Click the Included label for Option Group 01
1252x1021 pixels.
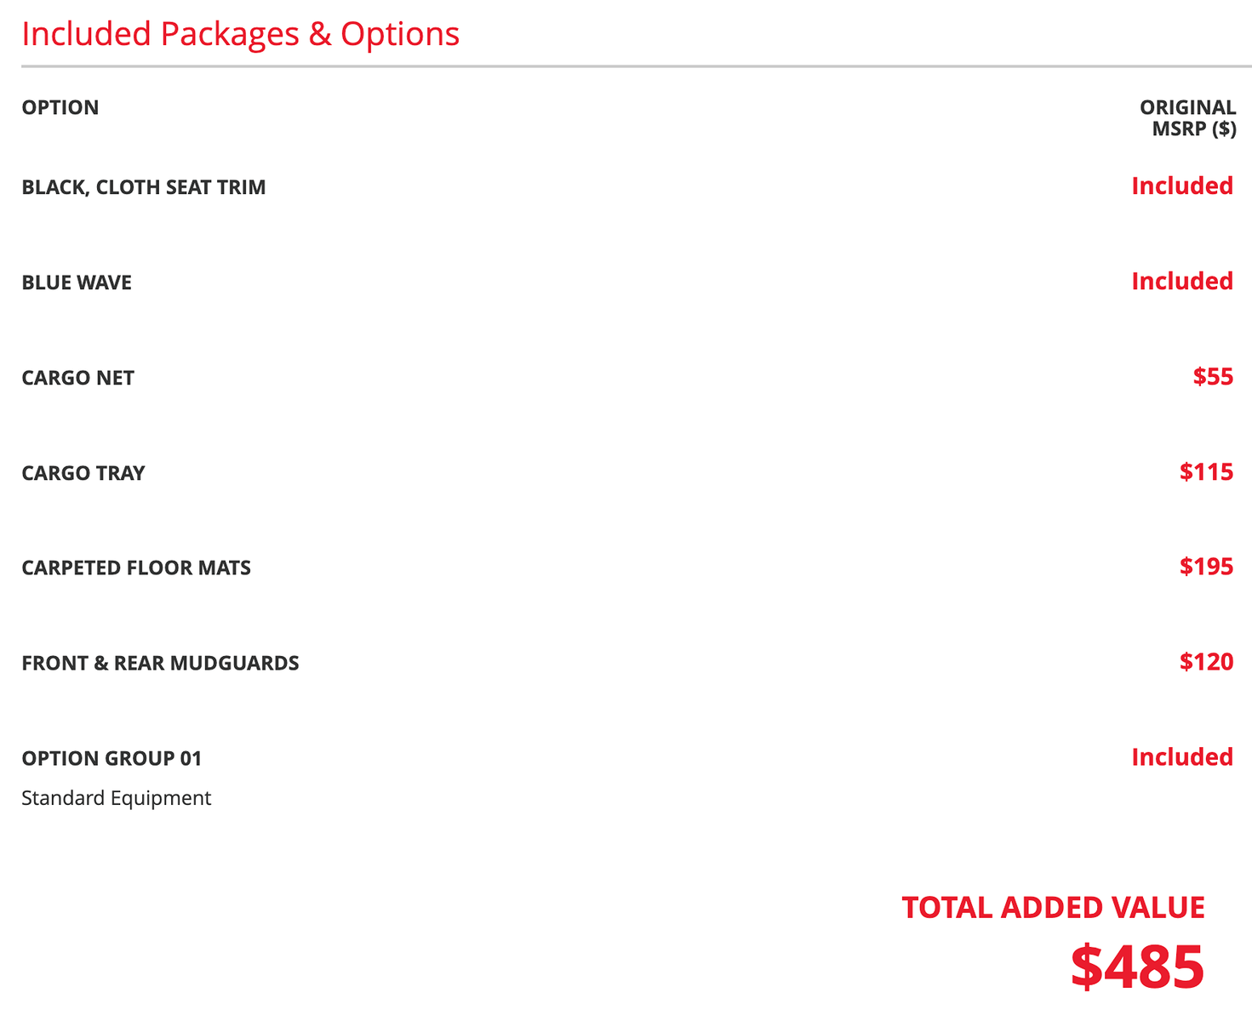tap(1182, 756)
